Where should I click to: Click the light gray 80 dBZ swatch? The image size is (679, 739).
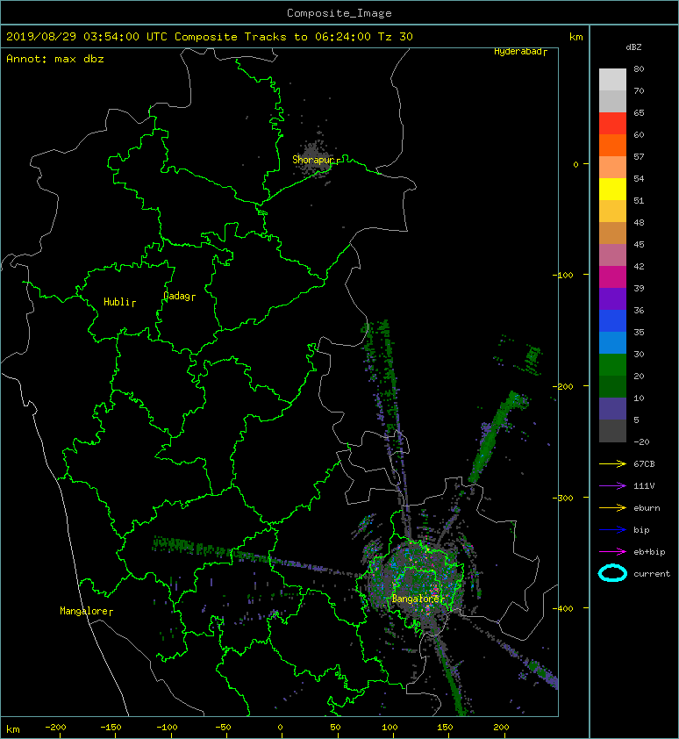click(612, 80)
